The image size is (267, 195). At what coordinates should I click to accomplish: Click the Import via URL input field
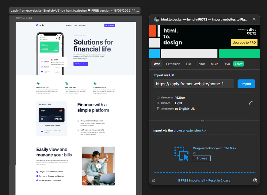point(194,84)
